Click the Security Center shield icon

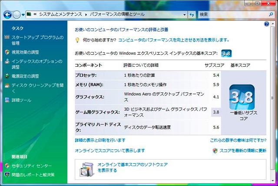click(7, 166)
